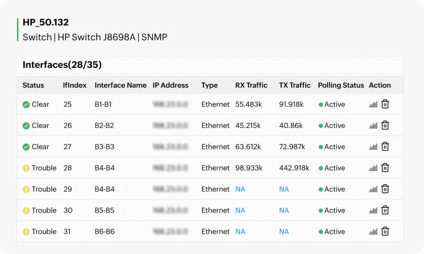424x254 pixels.
Task: Click the Polling Status column header
Action: click(x=341, y=85)
